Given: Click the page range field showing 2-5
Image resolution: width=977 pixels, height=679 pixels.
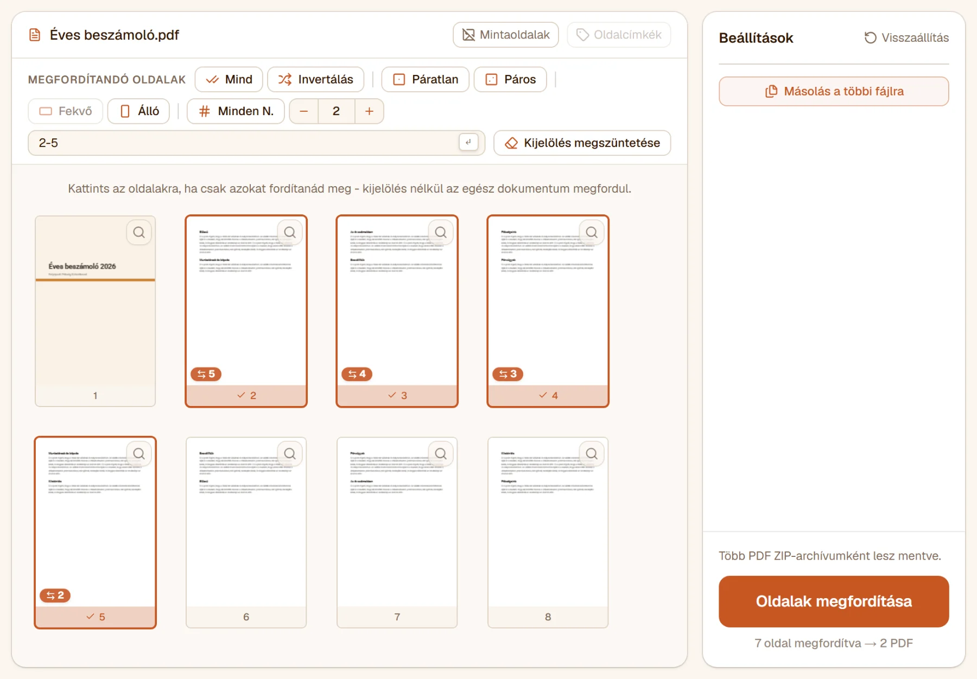Looking at the screenshot, I should 256,143.
